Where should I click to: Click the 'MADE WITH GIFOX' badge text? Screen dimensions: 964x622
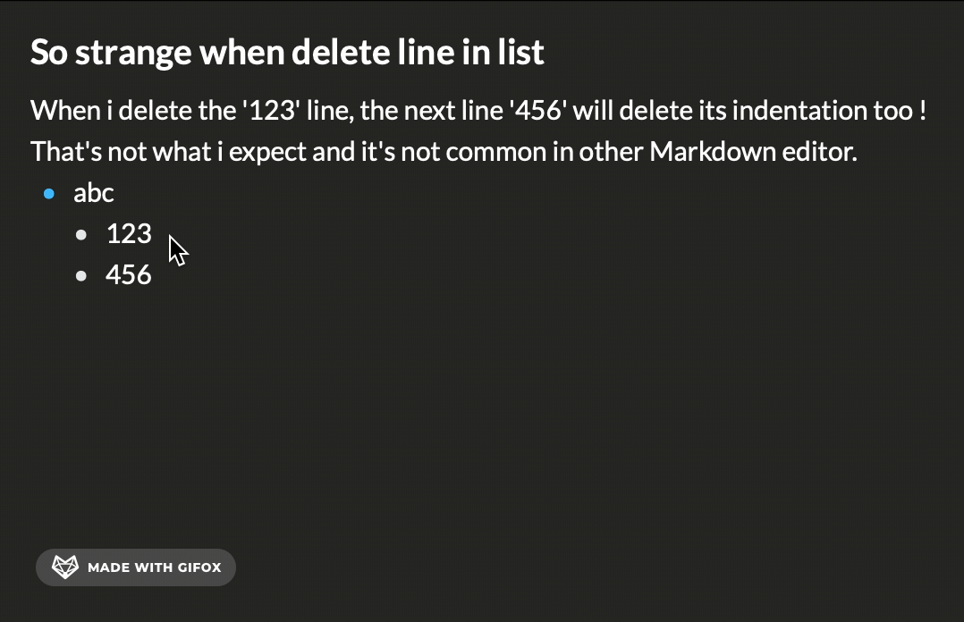[154, 567]
